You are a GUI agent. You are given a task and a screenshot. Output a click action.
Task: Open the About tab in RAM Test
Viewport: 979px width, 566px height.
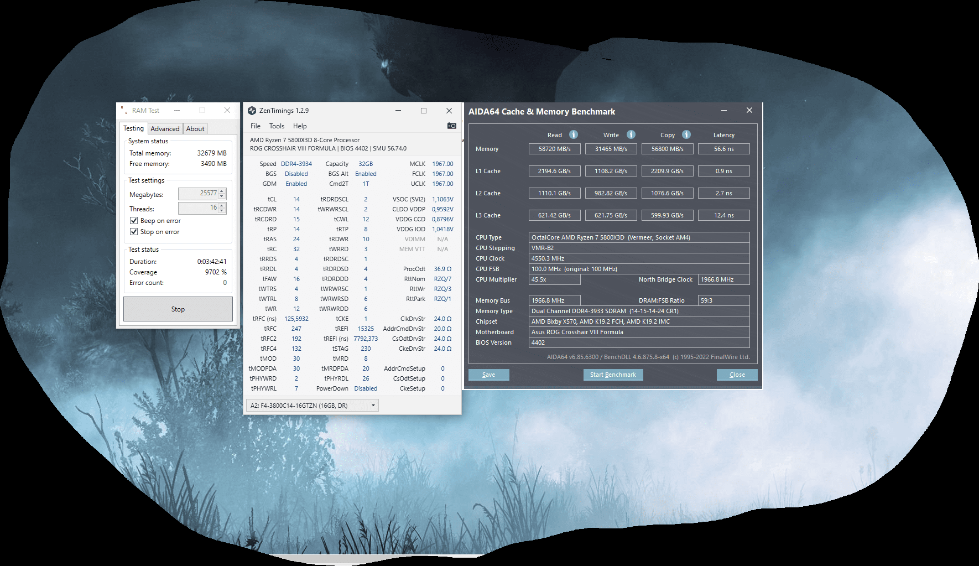pyautogui.click(x=195, y=129)
